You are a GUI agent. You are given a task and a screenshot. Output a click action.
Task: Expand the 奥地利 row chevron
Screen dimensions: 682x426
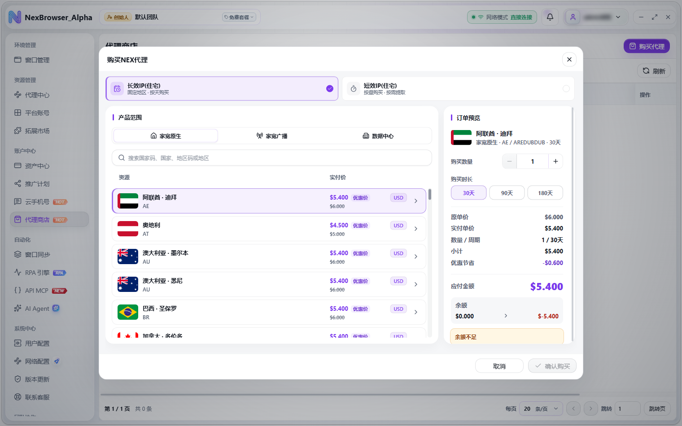point(416,229)
